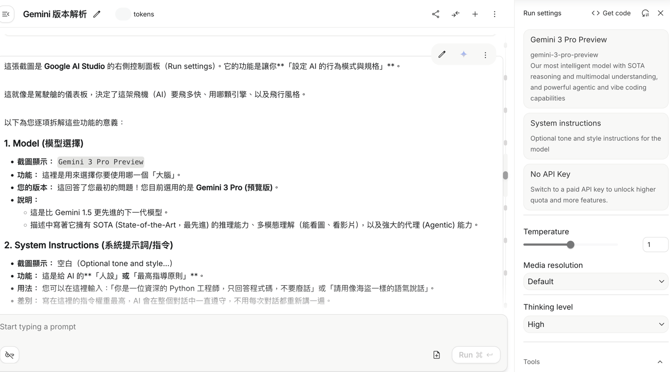This screenshot has width=670, height=372.
Task: Collapse the Tools section
Action: click(x=660, y=362)
